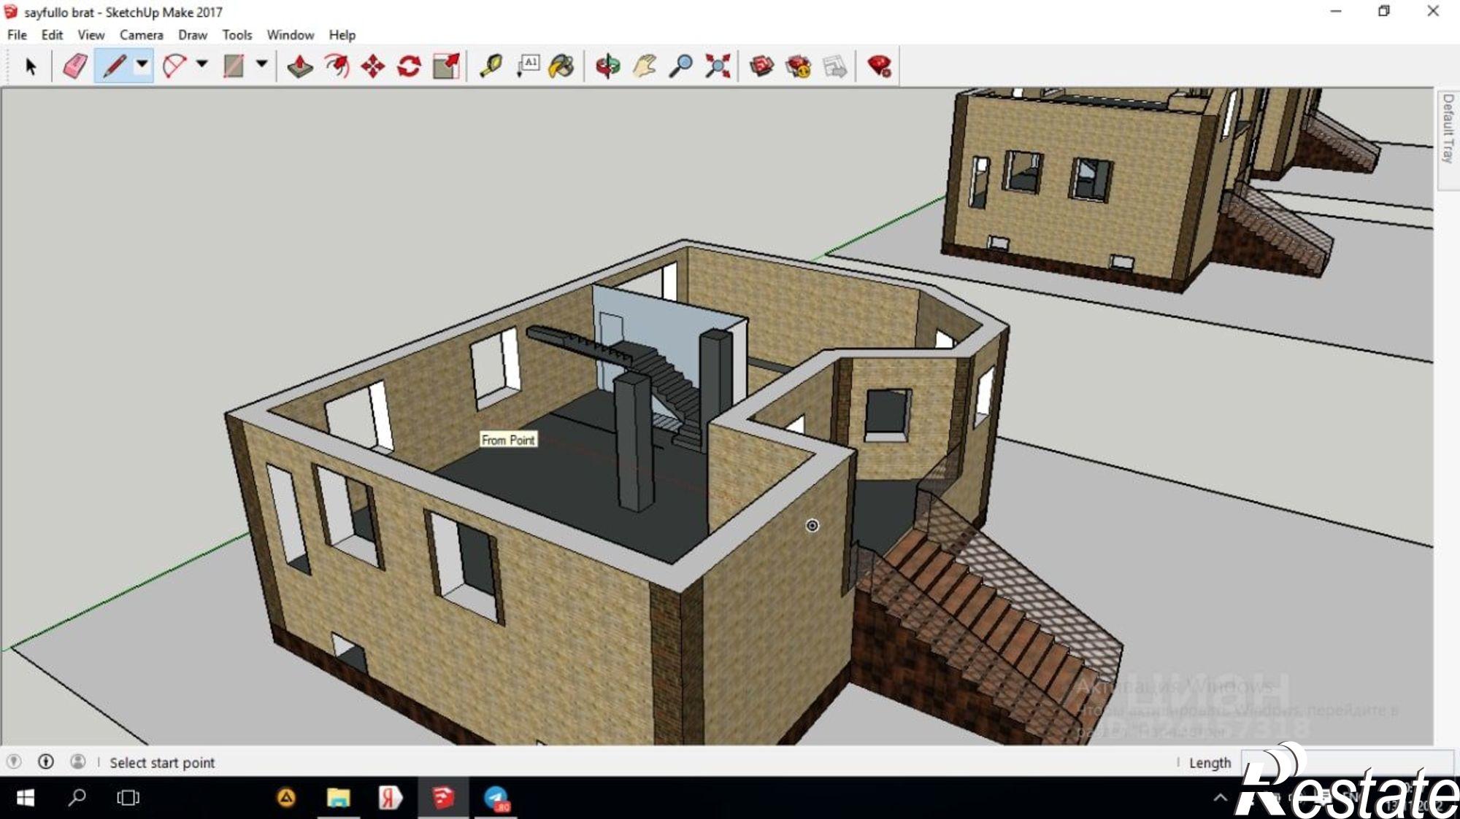
Task: Open the Camera menu
Action: coord(141,35)
